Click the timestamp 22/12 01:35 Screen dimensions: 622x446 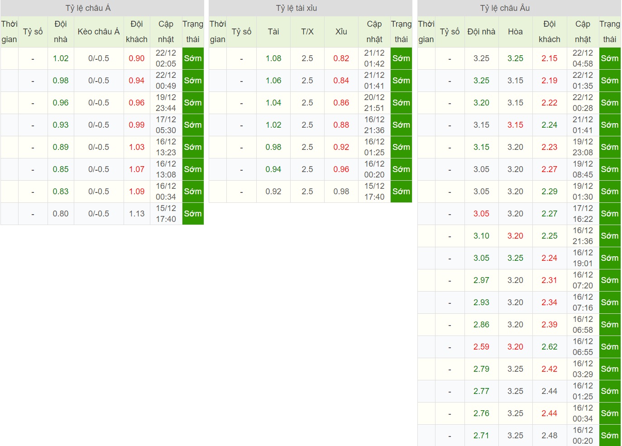(x=583, y=81)
